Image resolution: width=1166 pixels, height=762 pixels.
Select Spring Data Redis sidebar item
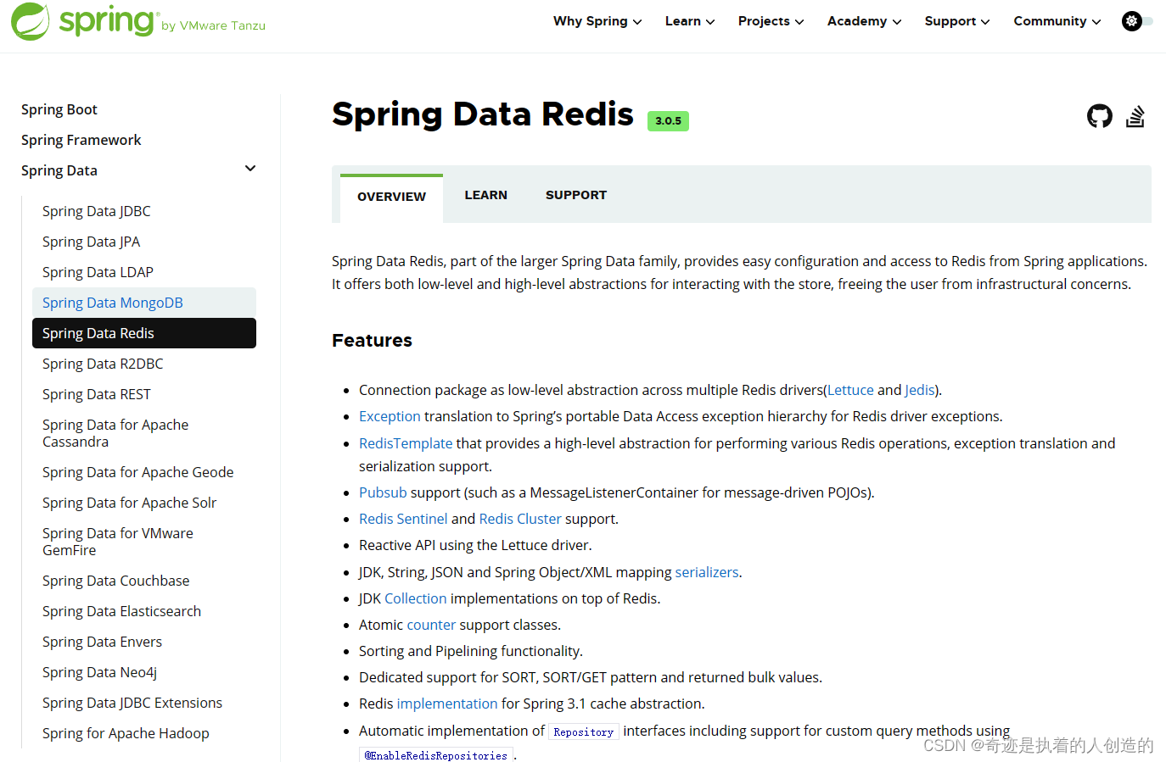coord(144,333)
